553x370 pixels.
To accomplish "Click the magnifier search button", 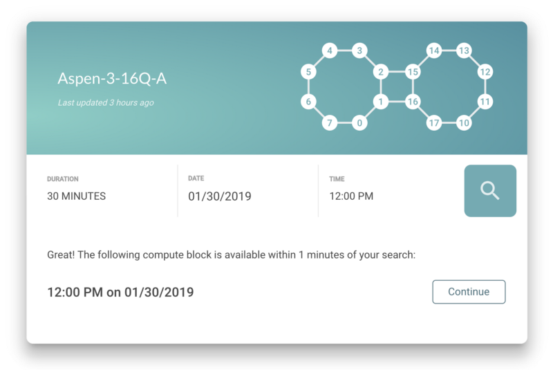I will click(x=490, y=191).
